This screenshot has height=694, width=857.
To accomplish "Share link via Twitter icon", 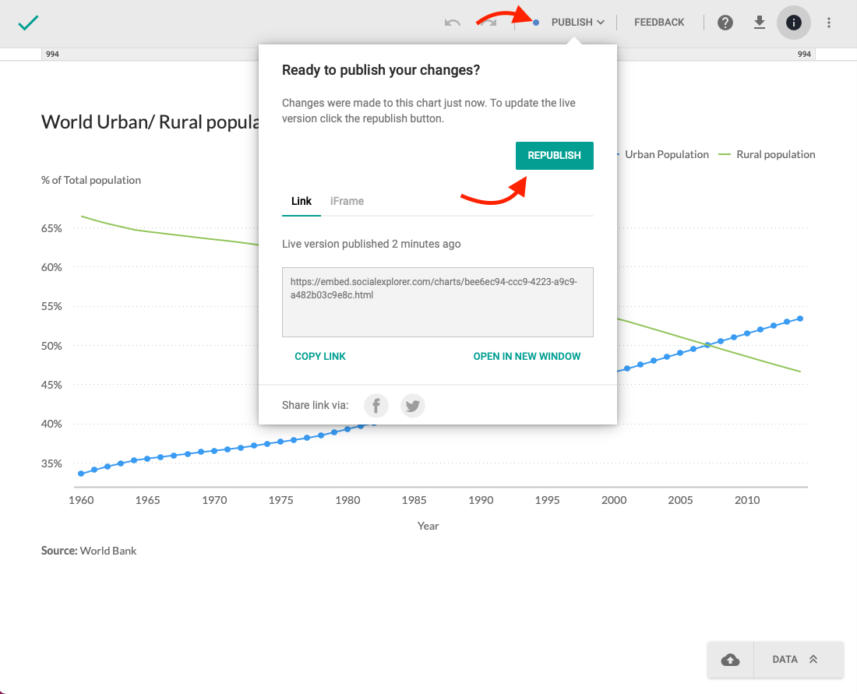I will click(413, 405).
